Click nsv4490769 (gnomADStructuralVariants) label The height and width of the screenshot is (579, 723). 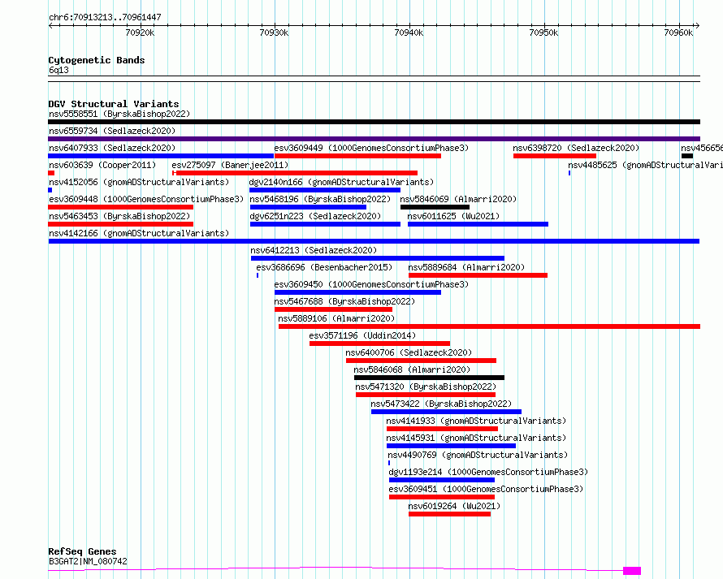pos(478,455)
